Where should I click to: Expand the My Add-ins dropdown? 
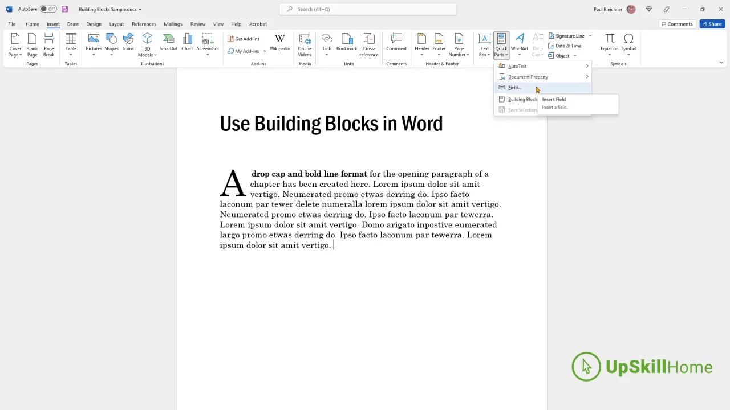click(x=265, y=51)
